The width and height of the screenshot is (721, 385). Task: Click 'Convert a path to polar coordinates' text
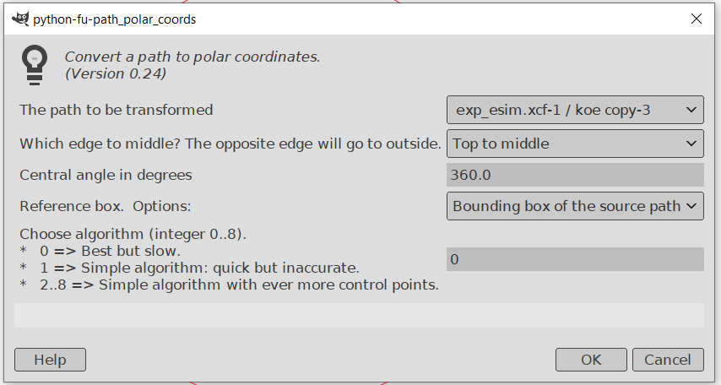(192, 57)
